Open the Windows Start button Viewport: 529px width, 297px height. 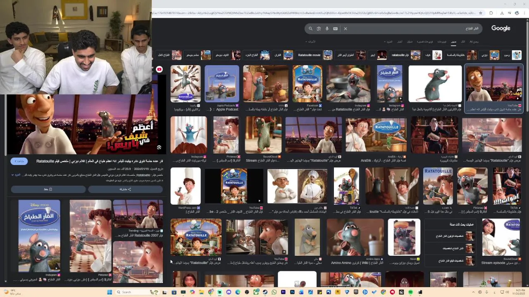click(110, 292)
